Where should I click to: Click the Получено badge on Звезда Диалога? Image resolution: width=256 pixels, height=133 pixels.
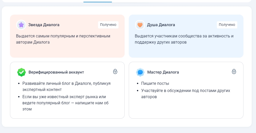pos(108,25)
